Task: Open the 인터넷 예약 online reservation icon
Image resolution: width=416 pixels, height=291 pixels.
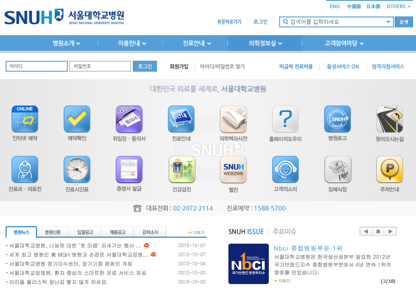Action: [25, 119]
